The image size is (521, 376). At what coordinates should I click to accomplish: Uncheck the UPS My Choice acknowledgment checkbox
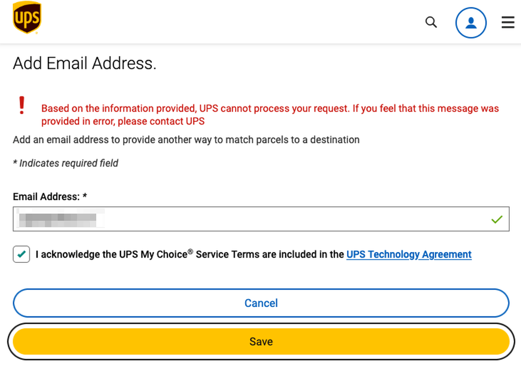pos(22,254)
